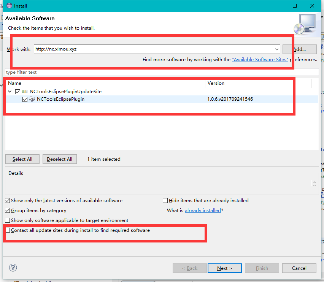Screen dimensions: 324x282
Task: Click the Eclipse icon in Install title bar
Action: click(9, 6)
